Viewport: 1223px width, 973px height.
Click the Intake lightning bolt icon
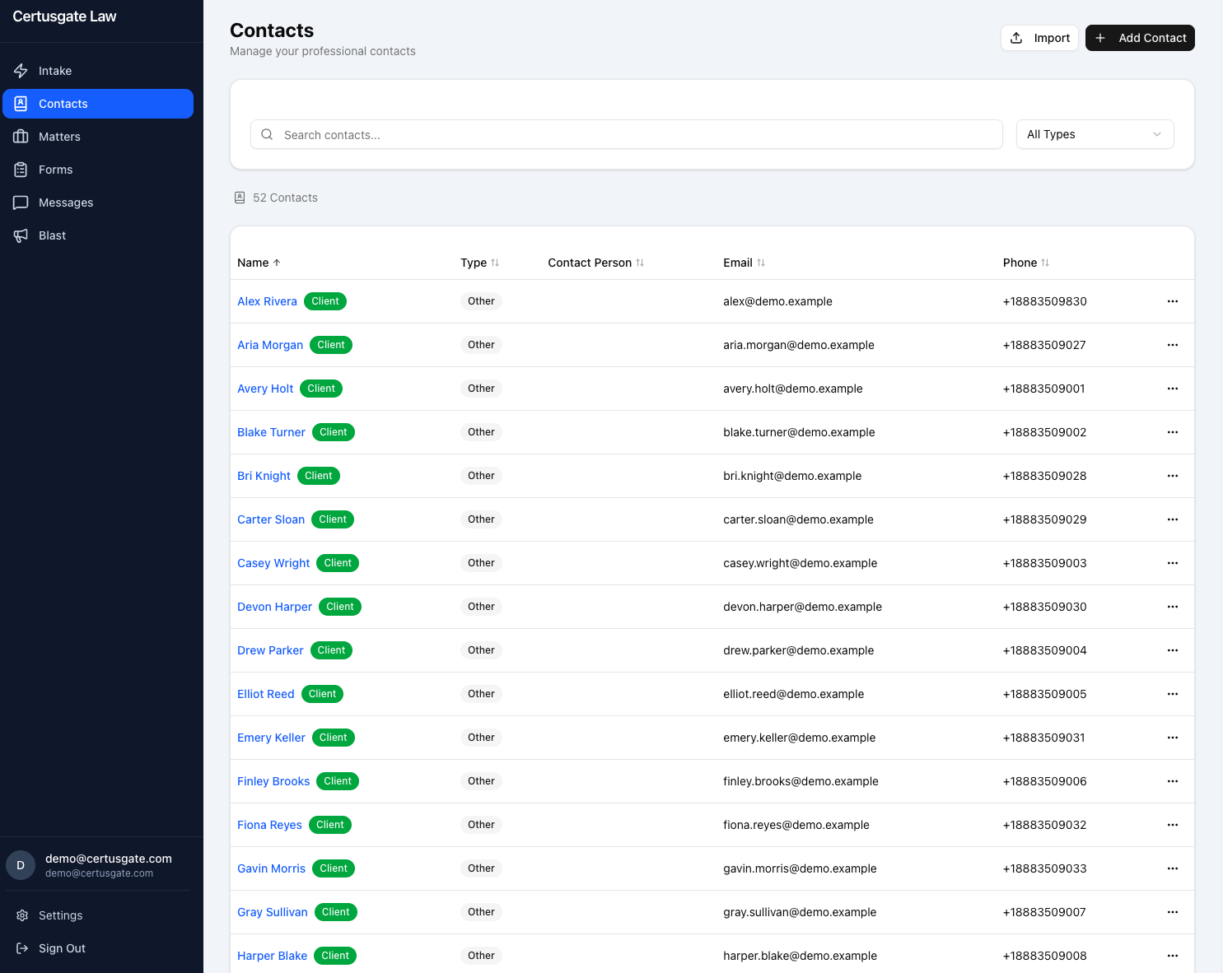21,71
